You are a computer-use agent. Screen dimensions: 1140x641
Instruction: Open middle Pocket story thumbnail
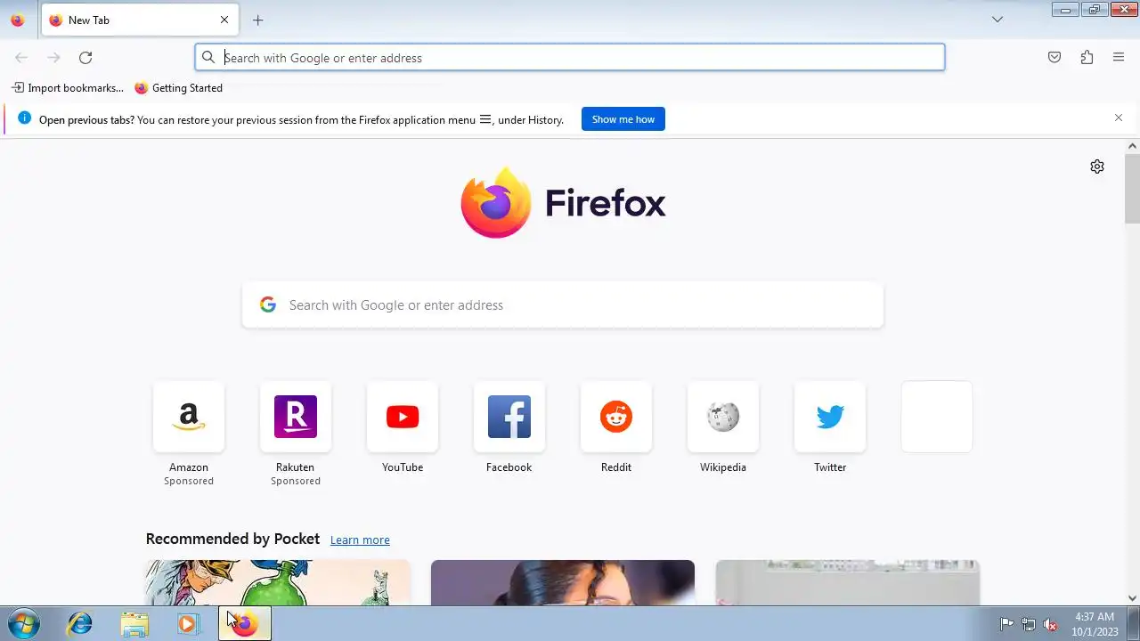(563, 582)
